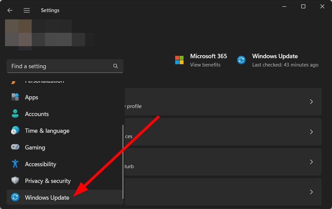
Task: Select the Time & language globe icon
Action: point(15,130)
